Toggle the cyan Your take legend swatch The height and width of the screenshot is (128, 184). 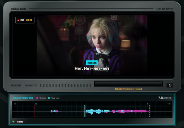[x=49, y=98]
